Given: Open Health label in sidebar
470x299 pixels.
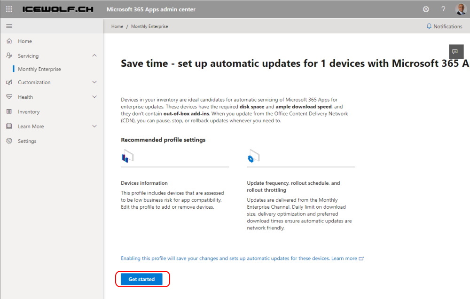Looking at the screenshot, I should click(25, 97).
